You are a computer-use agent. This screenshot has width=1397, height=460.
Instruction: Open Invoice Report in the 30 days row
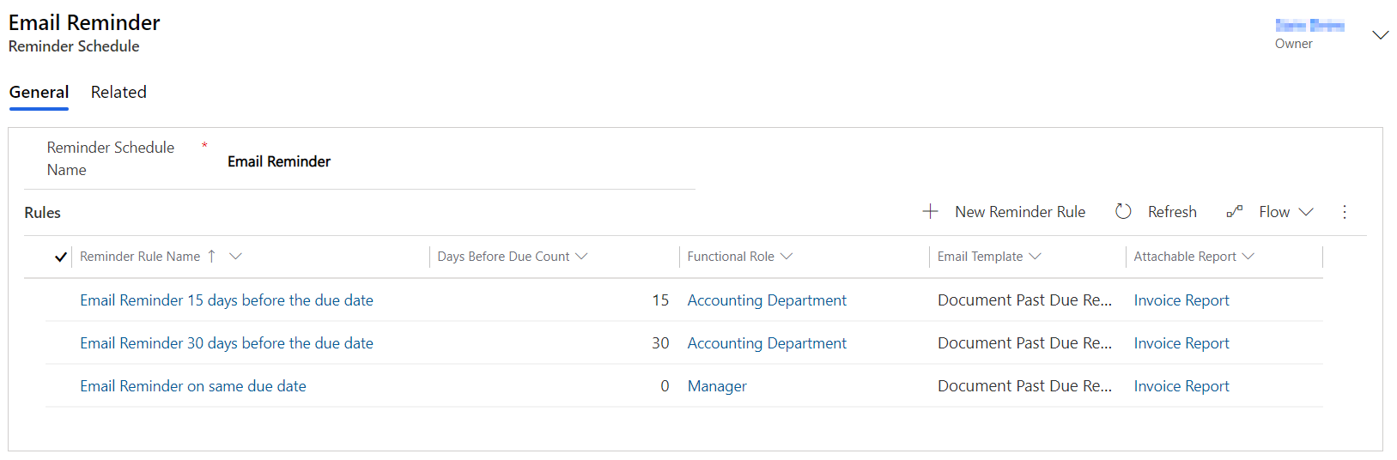click(1181, 343)
